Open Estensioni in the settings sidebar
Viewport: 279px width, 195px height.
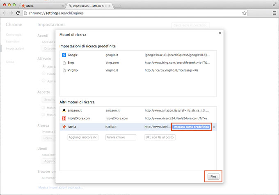13,41
